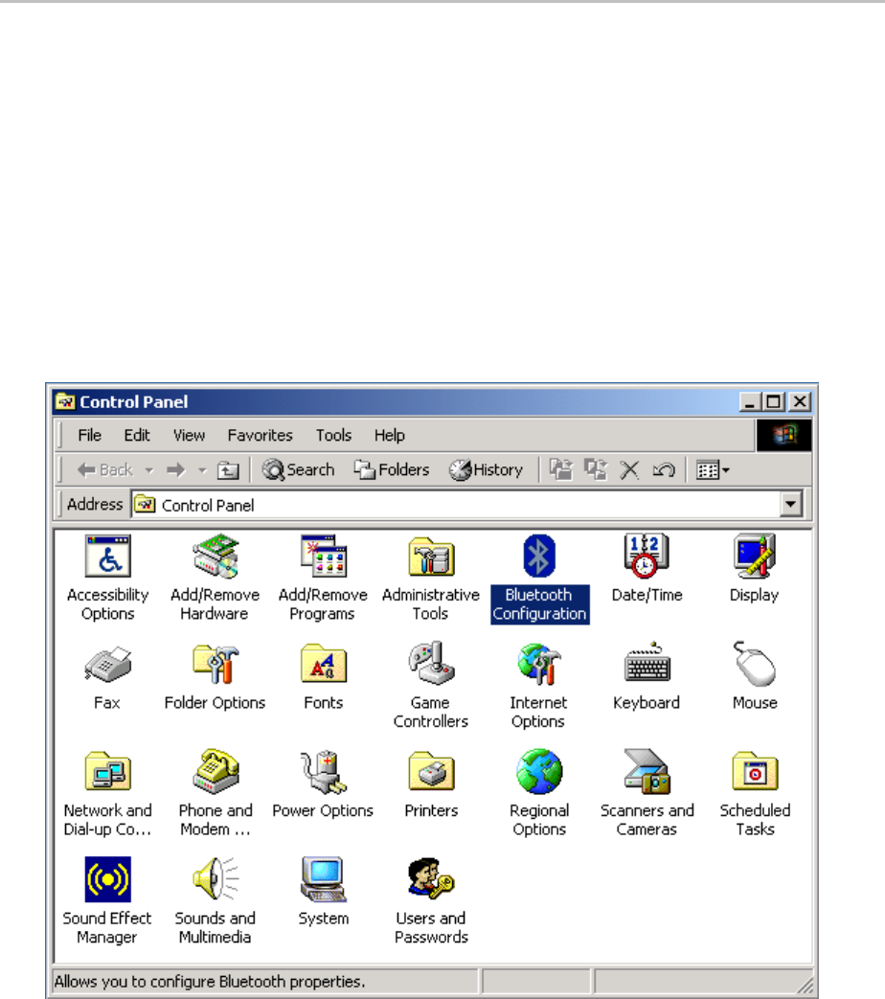Open Add/Remove Programs icon
This screenshot has height=999, width=885.
[x=323, y=556]
